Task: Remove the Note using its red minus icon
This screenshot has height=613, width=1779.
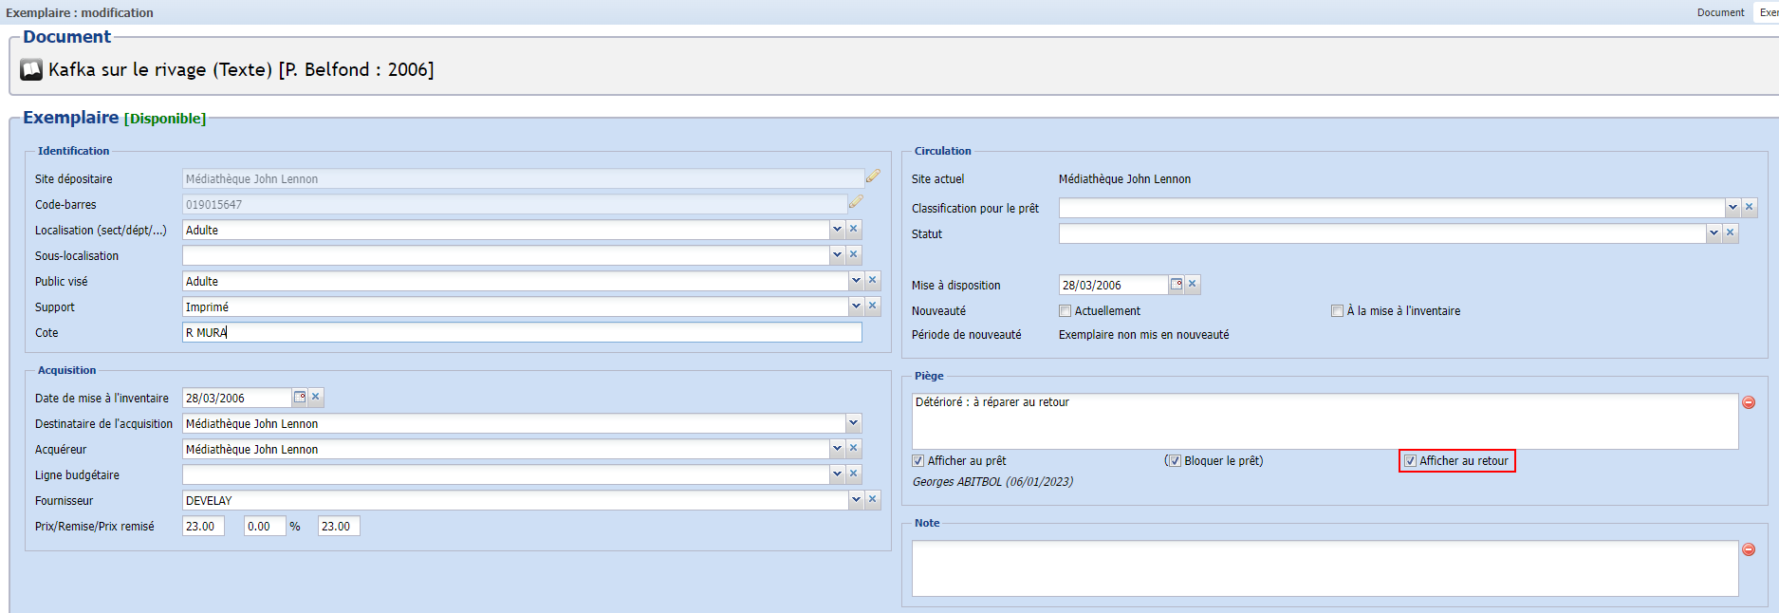Action: (x=1749, y=549)
